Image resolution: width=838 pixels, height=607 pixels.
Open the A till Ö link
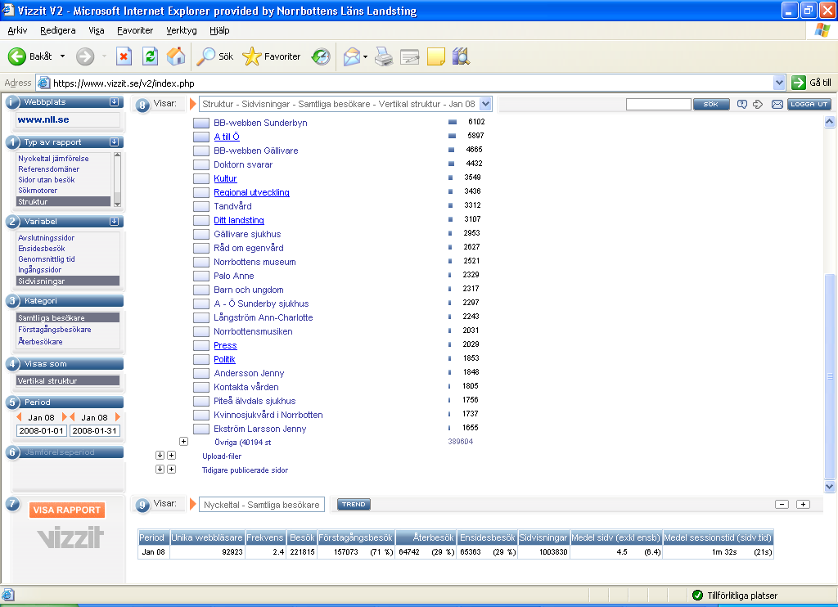coord(227,137)
